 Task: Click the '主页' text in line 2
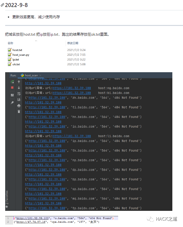pyautogui.click(x=93, y=222)
